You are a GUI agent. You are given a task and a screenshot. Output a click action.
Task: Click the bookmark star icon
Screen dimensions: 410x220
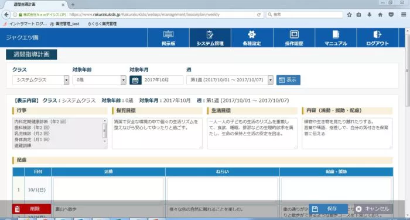349,15
